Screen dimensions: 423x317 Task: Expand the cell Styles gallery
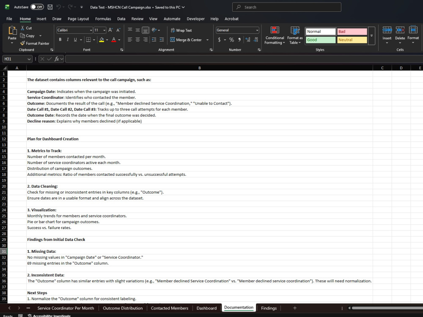371,36
